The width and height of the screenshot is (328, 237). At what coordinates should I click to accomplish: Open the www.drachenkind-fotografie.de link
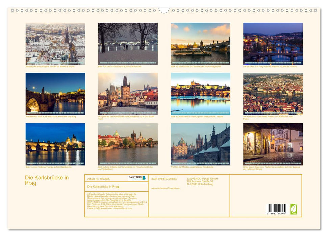[x=165, y=188]
